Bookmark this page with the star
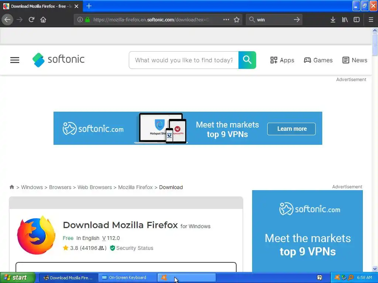This screenshot has height=283, width=378. pos(237,20)
